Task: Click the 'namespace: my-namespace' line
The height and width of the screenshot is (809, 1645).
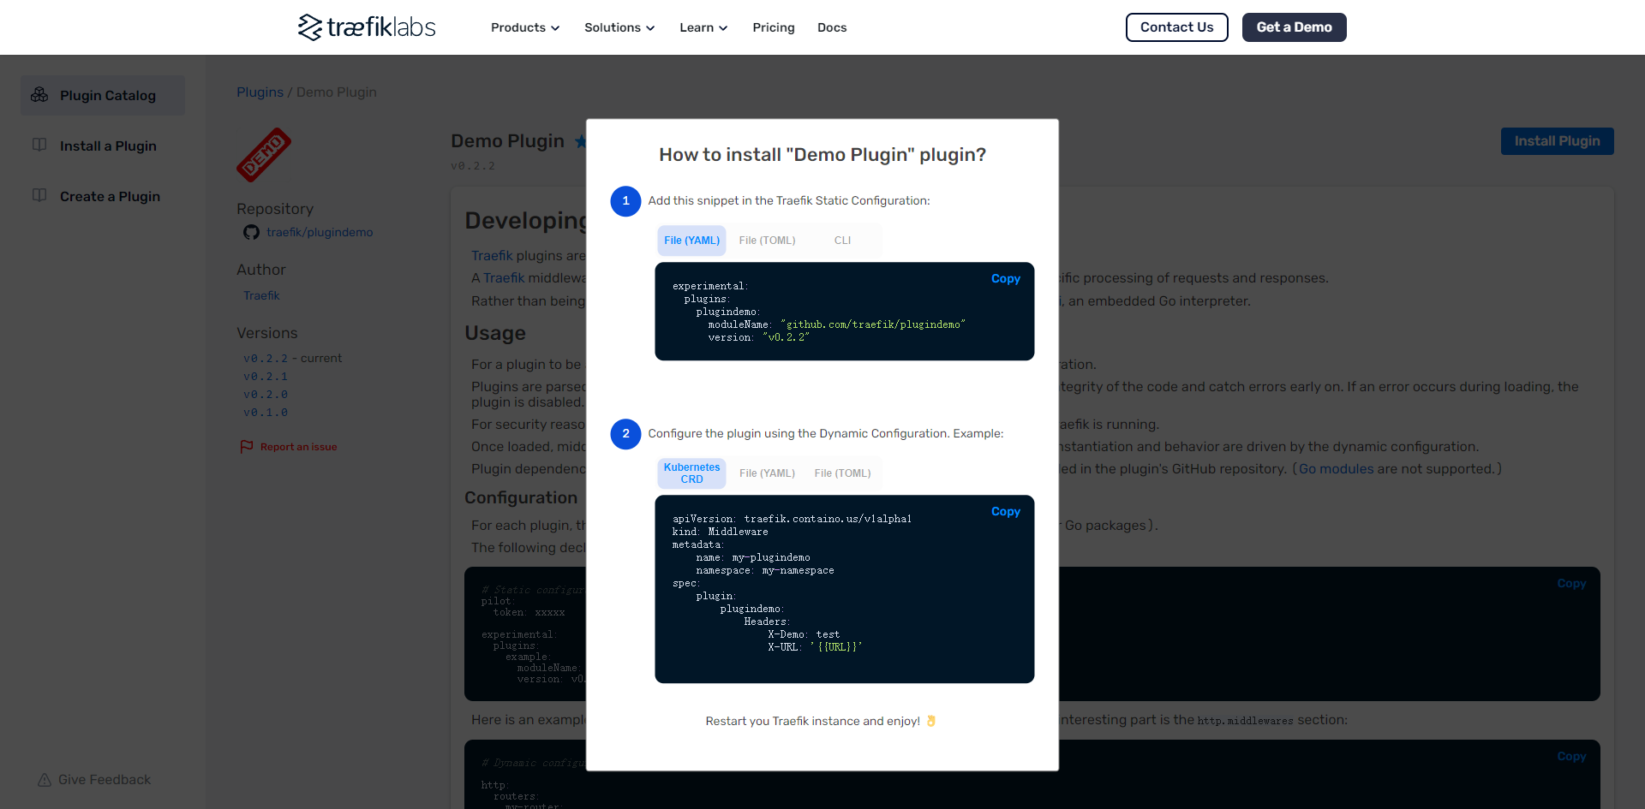Action: pyautogui.click(x=765, y=571)
